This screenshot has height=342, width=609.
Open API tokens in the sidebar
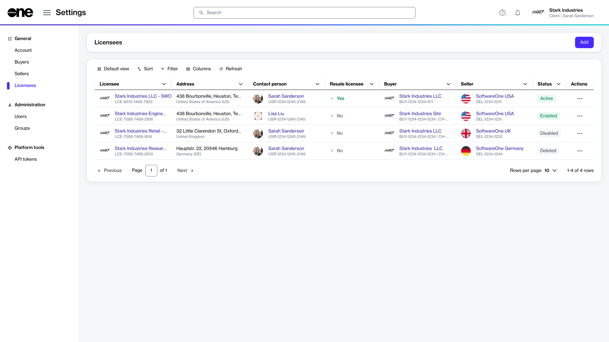(x=26, y=159)
